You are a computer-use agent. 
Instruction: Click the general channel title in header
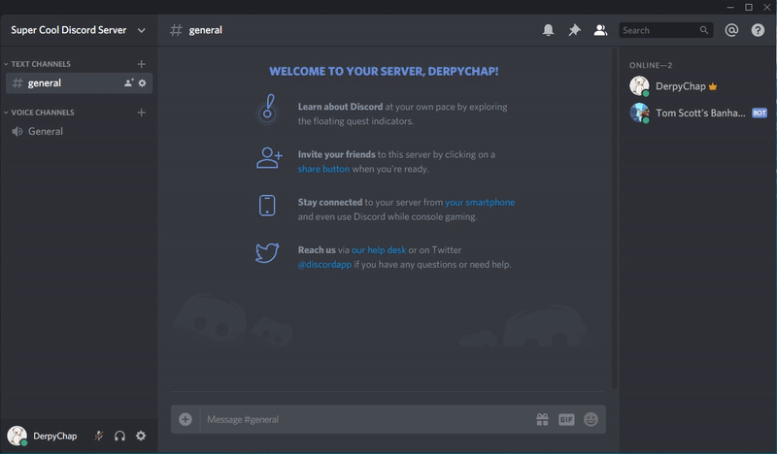tap(205, 30)
